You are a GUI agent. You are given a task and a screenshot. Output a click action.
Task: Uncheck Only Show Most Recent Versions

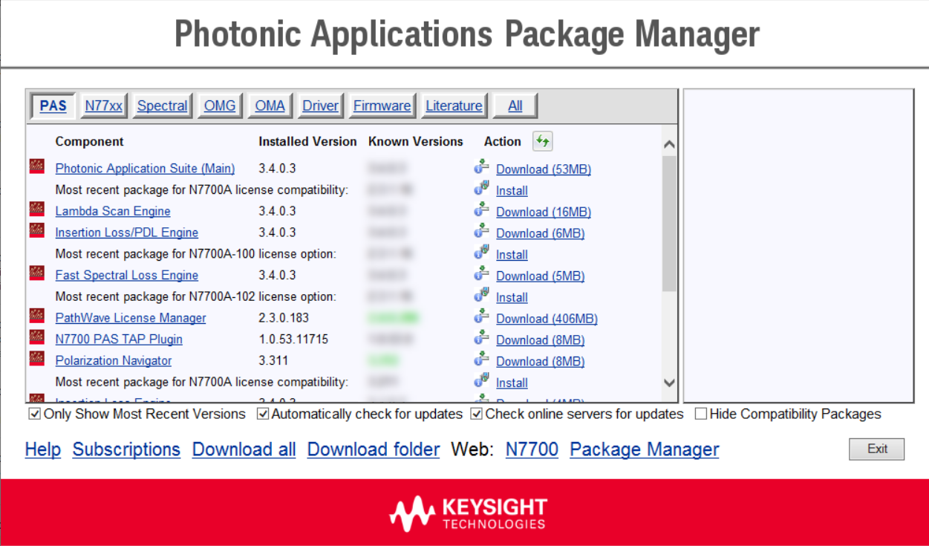[34, 414]
